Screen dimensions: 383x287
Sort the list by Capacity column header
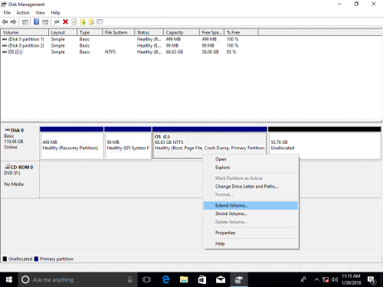[x=182, y=32]
